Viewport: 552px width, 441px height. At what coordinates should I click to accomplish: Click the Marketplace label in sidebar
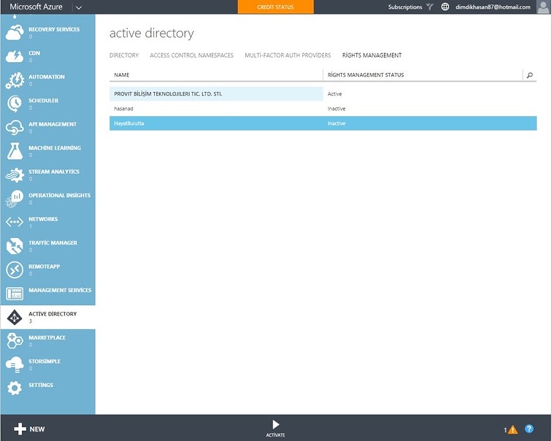coord(47,338)
